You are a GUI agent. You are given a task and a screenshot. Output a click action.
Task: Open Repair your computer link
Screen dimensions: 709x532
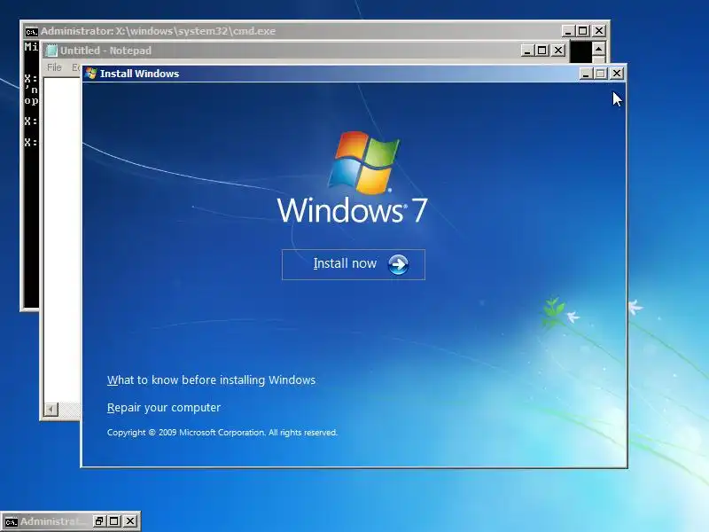pyautogui.click(x=164, y=408)
